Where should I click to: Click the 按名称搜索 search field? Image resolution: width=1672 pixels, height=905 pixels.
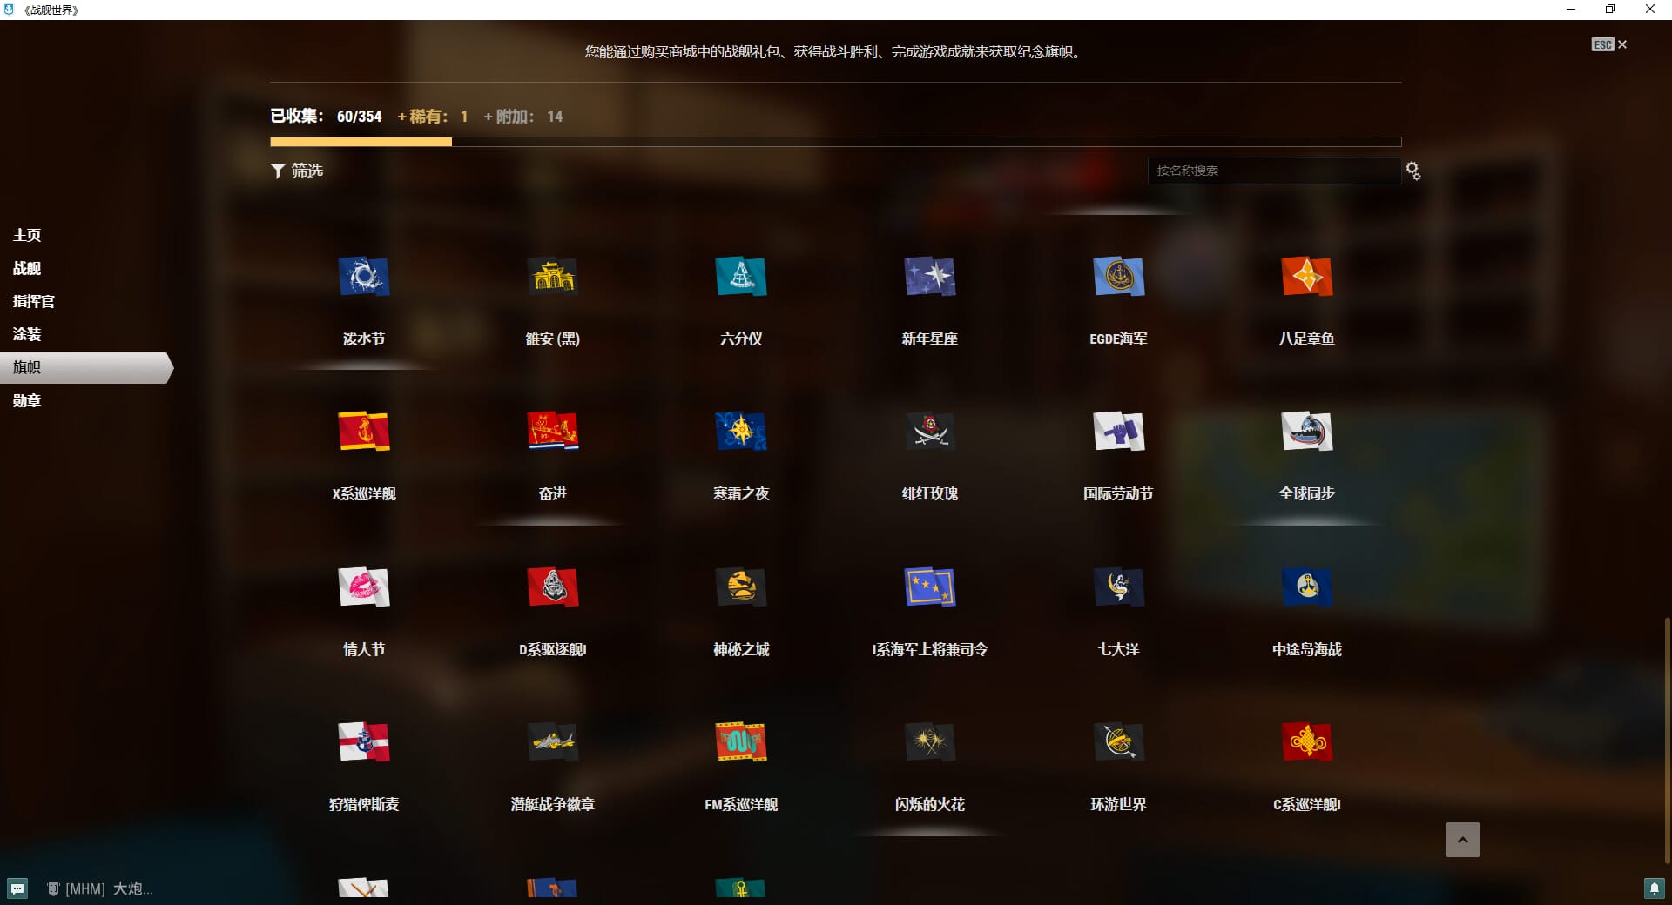coord(1273,171)
